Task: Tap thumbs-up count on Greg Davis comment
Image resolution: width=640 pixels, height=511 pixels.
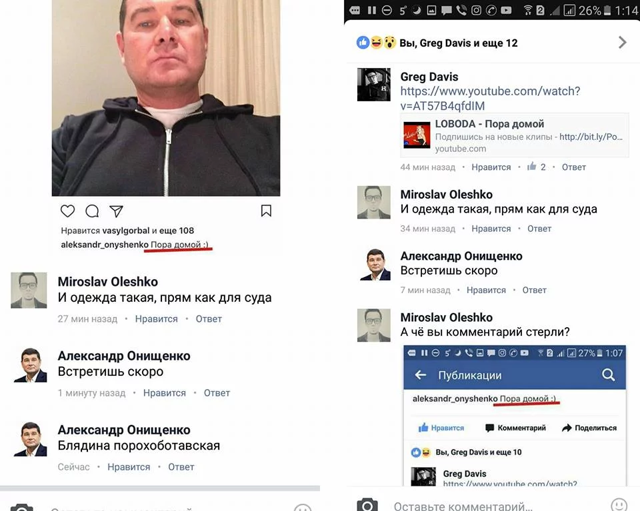Action: click(536, 167)
